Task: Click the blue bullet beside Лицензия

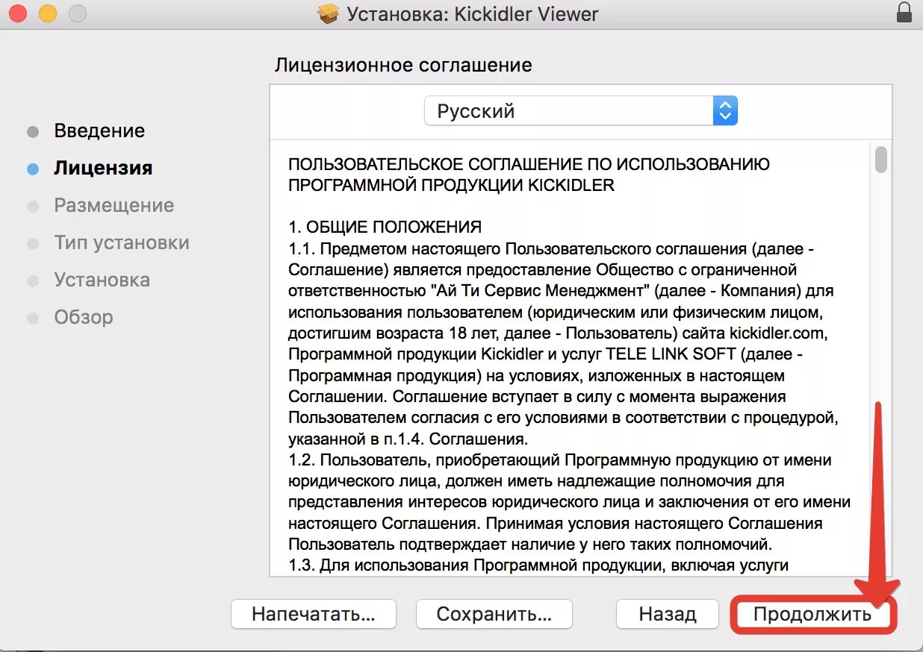Action: pos(32,169)
